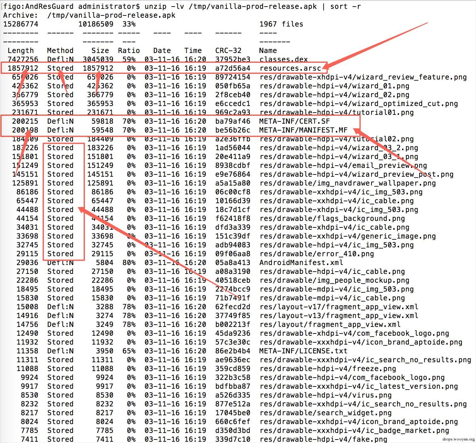Click the total length value "15286774"
The width and height of the screenshot is (476, 443).
point(21,24)
